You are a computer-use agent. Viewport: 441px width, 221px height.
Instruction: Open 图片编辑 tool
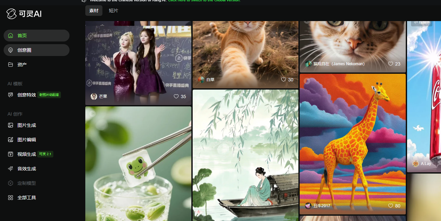coord(37,140)
